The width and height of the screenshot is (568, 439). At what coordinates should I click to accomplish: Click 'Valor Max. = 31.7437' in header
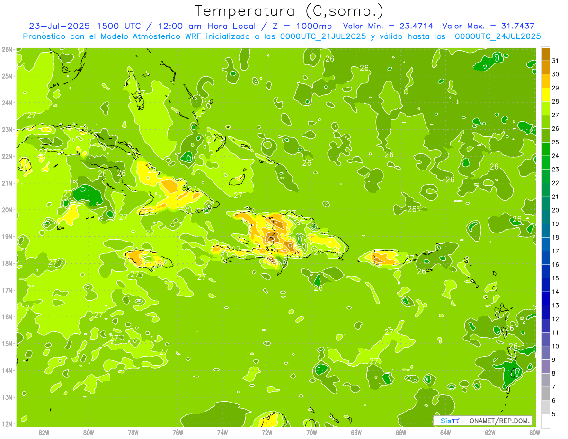tap(489, 26)
